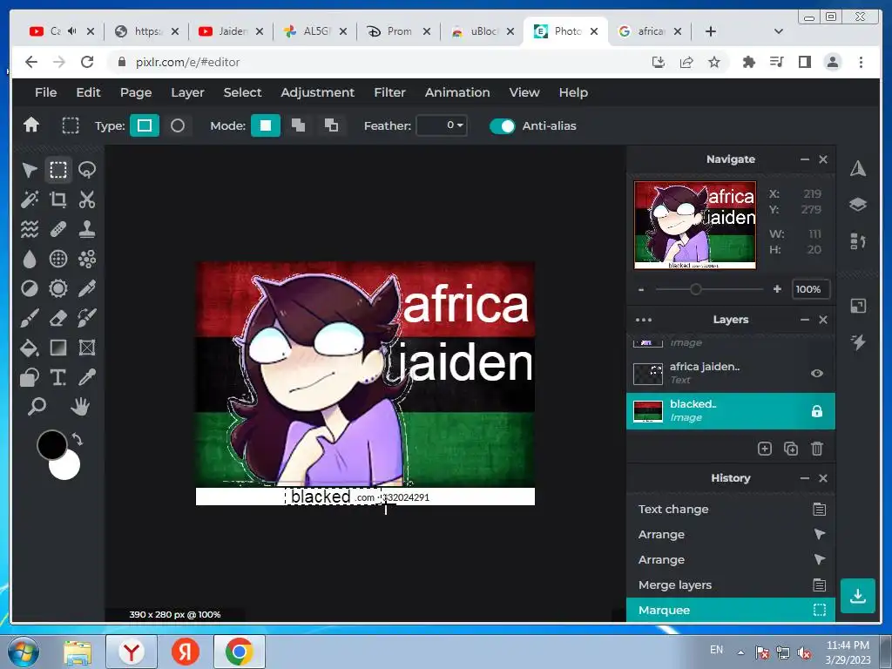Select the Eraser tool

pyautogui.click(x=58, y=318)
